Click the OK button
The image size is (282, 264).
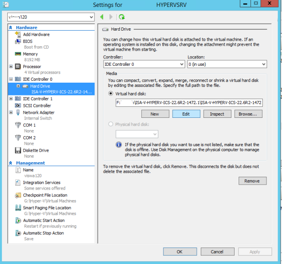pos(180,252)
